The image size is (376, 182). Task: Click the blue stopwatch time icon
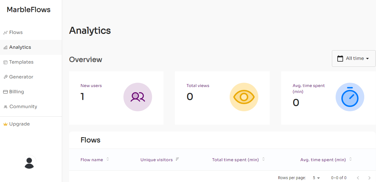(350, 97)
